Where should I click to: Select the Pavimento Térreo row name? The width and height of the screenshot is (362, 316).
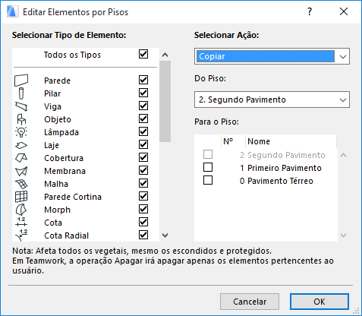click(x=280, y=181)
